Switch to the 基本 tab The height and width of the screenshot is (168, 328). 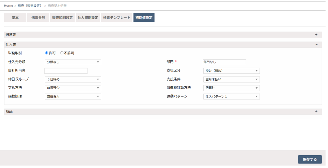[15, 18]
